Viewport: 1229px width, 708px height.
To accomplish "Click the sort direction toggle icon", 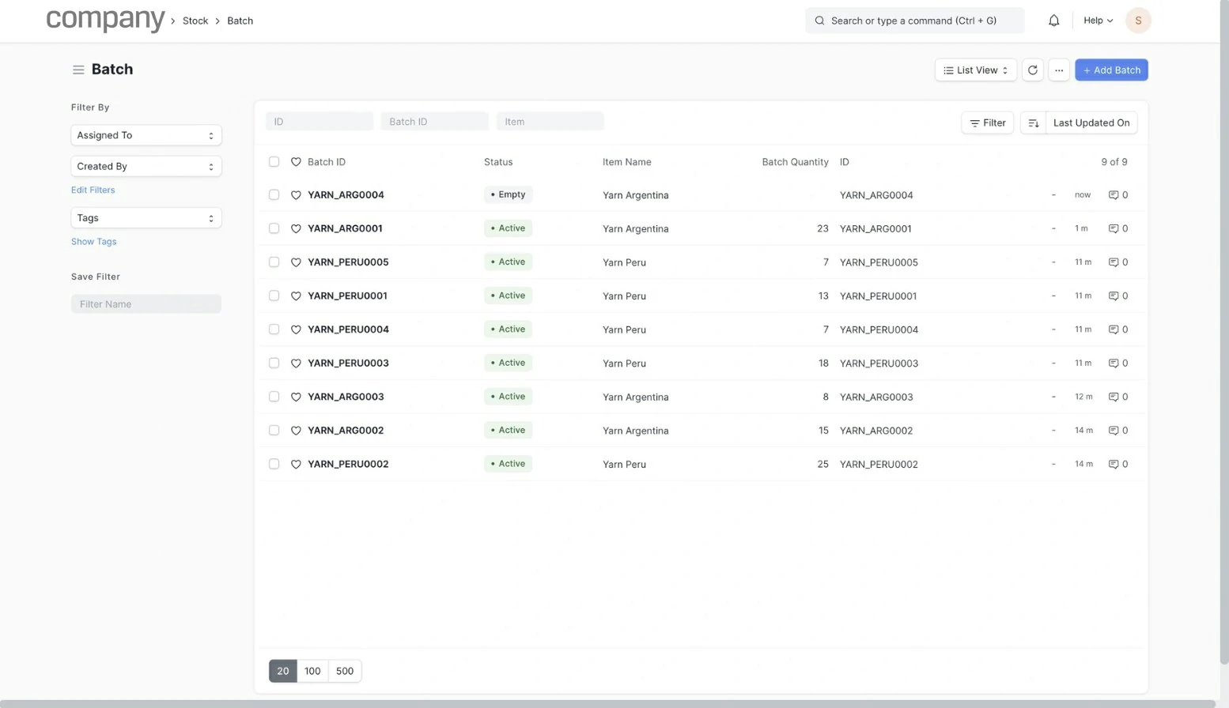I will (x=1033, y=123).
